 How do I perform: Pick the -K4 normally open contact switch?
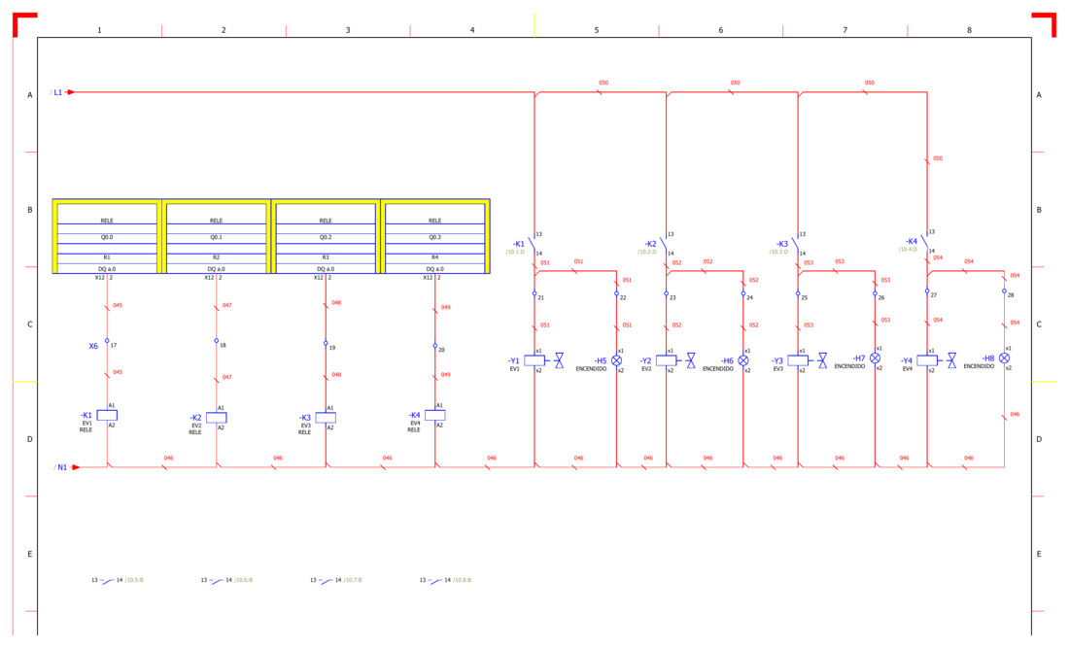[925, 241]
